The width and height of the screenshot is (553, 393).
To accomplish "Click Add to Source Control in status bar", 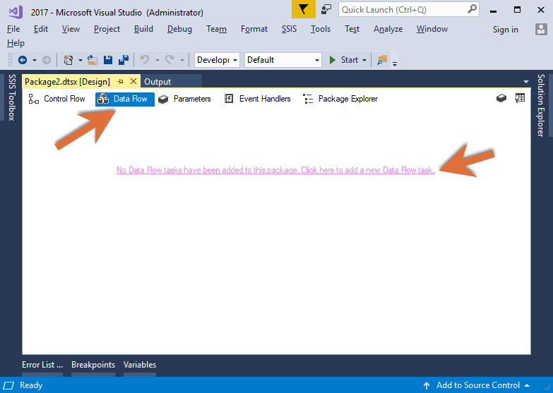I will 478,385.
